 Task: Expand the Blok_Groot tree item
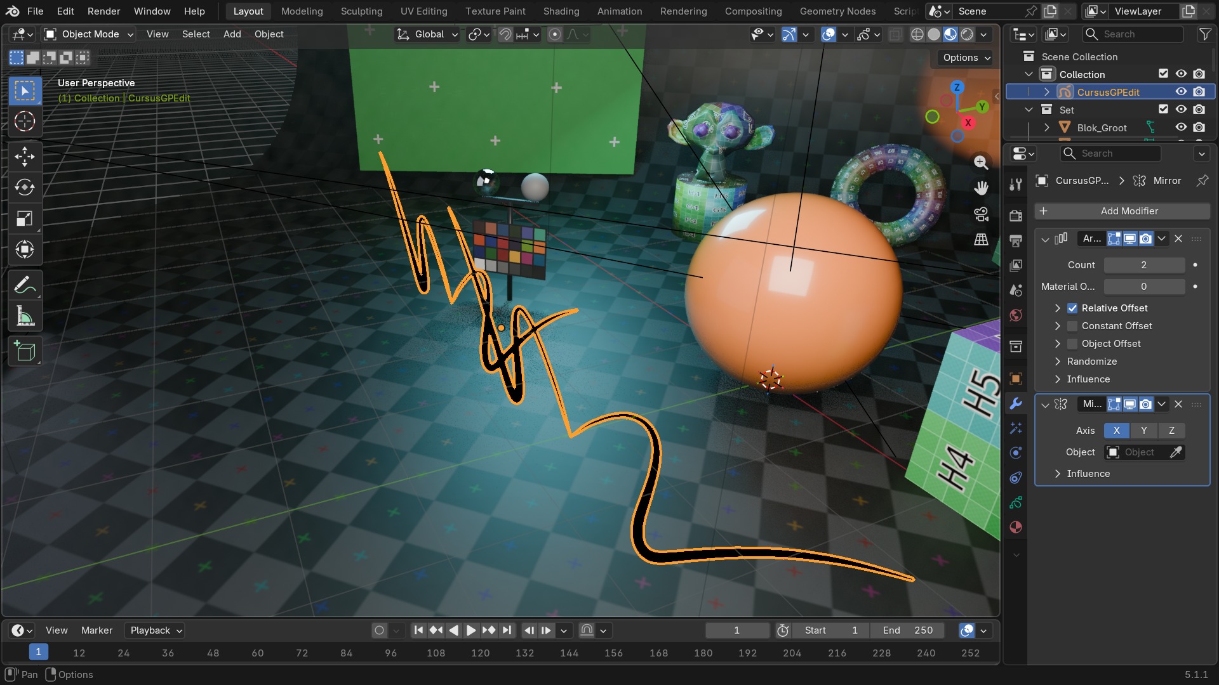[x=1047, y=127]
